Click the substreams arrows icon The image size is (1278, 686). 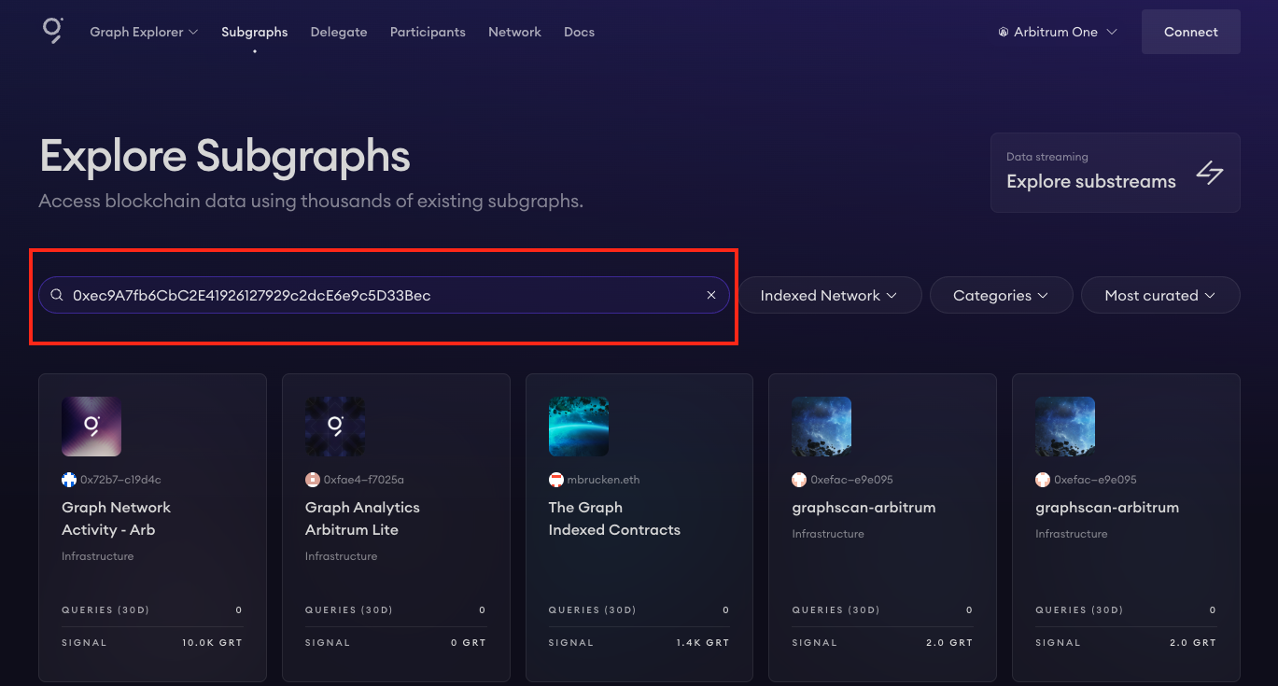coord(1210,173)
